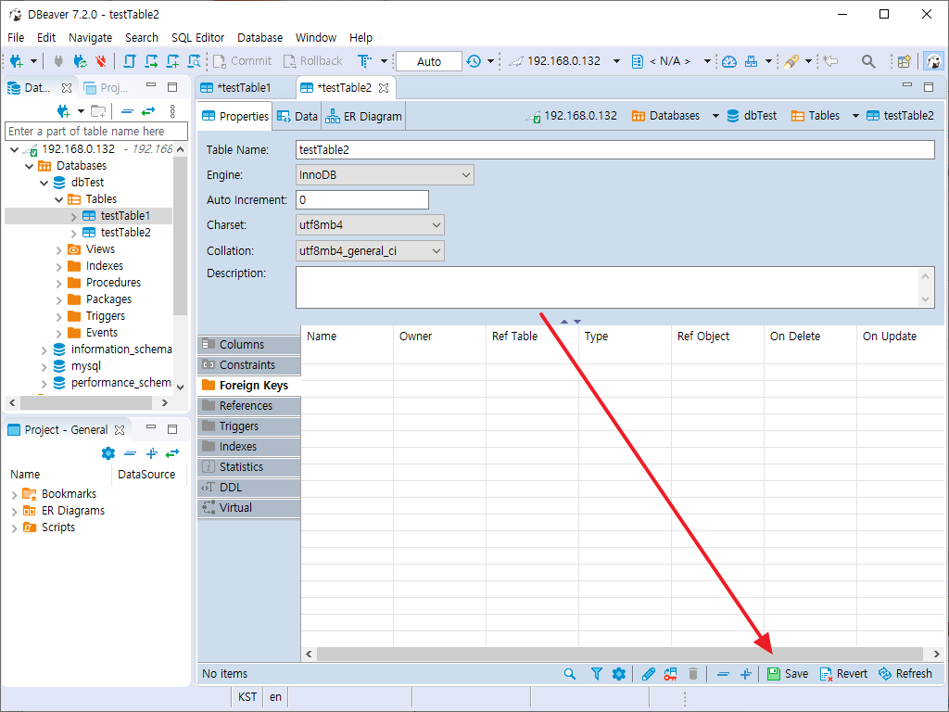The width and height of the screenshot is (949, 712).
Task: Expand the Views folder node
Action: pyautogui.click(x=58, y=249)
